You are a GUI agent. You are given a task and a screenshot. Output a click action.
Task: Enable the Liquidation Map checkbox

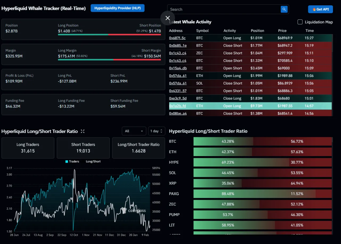pyautogui.click(x=300, y=22)
